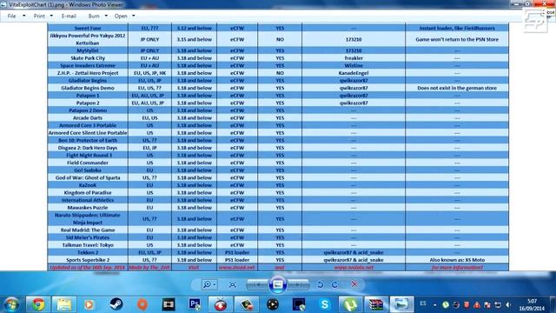Click 'Does not exist in the german store' note

click(457, 88)
